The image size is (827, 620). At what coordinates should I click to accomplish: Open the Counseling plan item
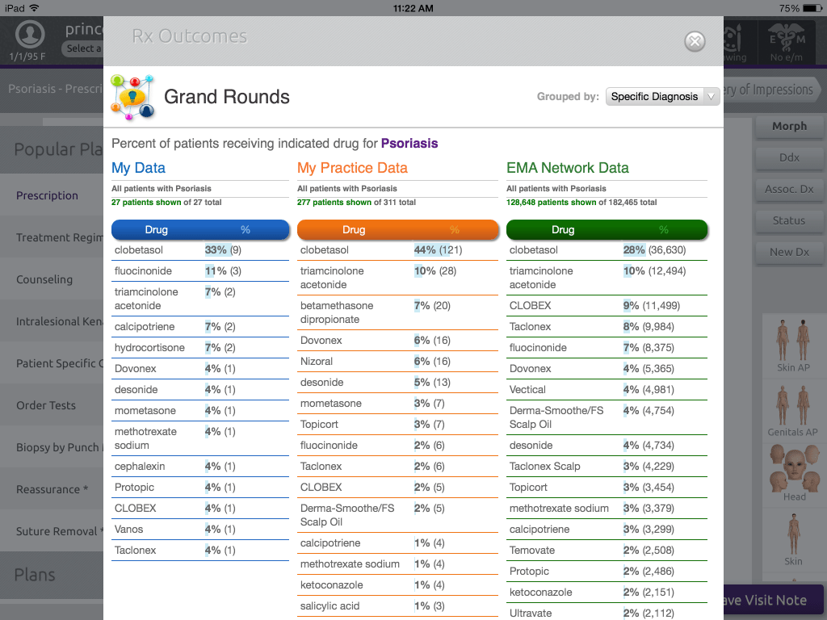(x=52, y=279)
